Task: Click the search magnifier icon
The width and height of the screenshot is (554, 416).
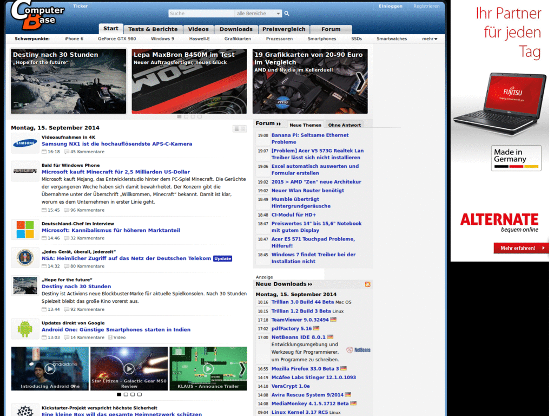Action: 287,13
